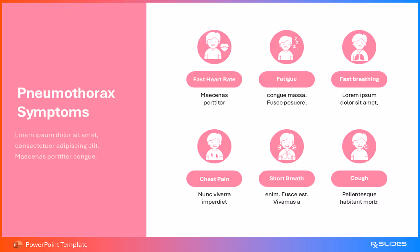Click the Pellentesque habitant morbi caption

point(359,198)
